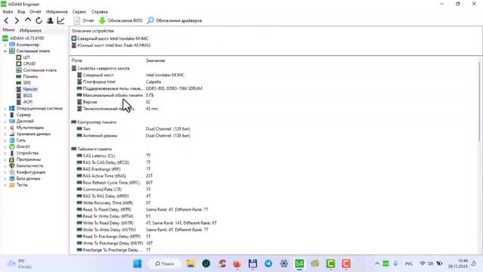Open the weather widget on the taskbar

pos(20,264)
